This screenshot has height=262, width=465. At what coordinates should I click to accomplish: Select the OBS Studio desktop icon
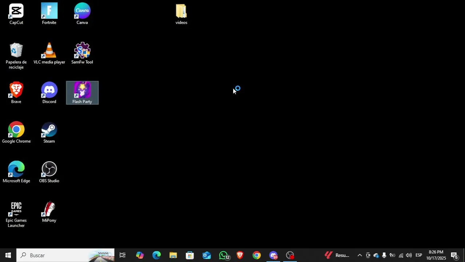pyautogui.click(x=49, y=172)
